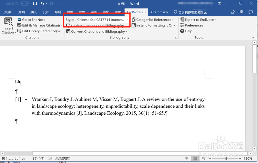The image size is (258, 163).
Task: Click the zoom out minus button
Action: point(210,158)
